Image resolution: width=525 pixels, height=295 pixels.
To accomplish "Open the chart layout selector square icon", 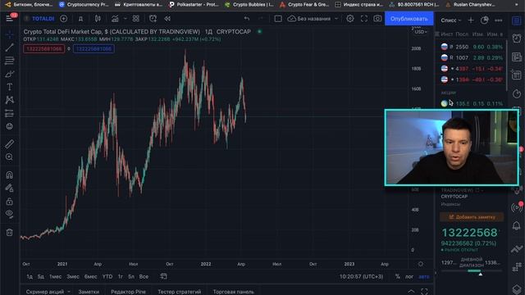I will pos(278,19).
